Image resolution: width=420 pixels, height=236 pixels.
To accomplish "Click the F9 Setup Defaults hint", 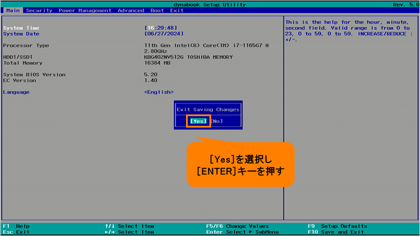I will click(337, 226).
